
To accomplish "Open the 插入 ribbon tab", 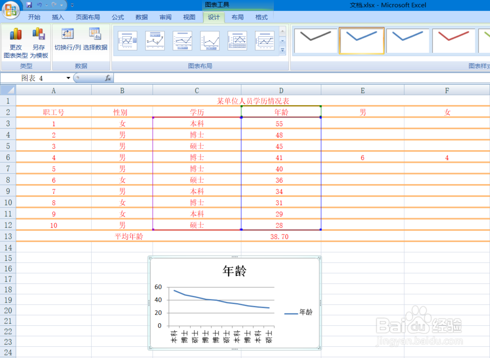I will coord(58,17).
